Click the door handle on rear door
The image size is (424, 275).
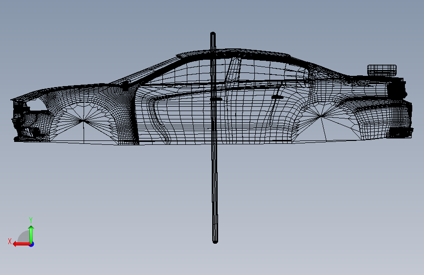pyautogui.click(x=277, y=97)
